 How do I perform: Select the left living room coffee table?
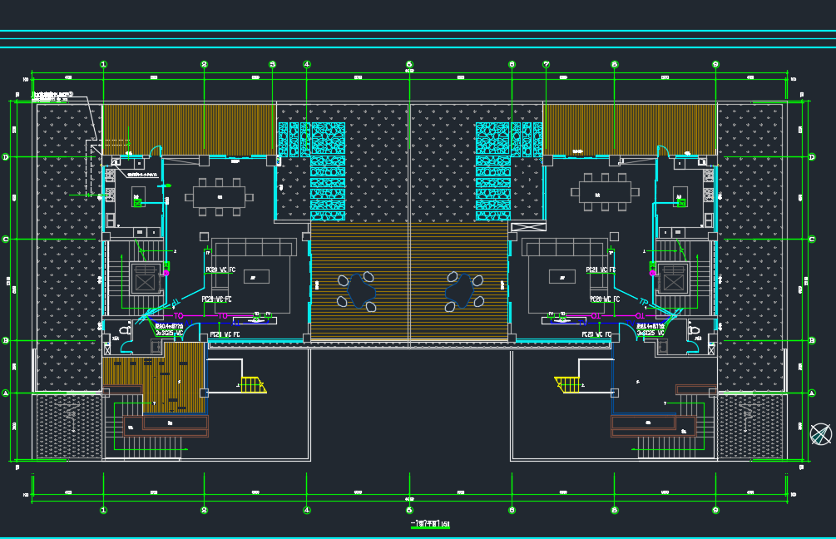[256, 277]
